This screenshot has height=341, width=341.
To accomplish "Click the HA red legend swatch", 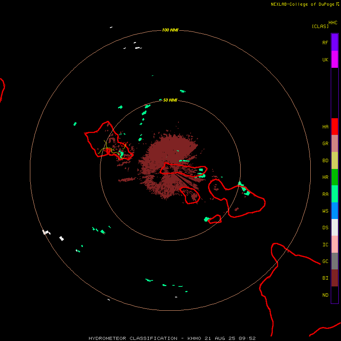I will point(335,127).
